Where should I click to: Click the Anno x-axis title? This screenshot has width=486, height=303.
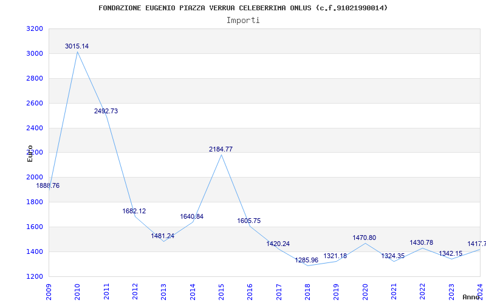[x=471, y=297]
